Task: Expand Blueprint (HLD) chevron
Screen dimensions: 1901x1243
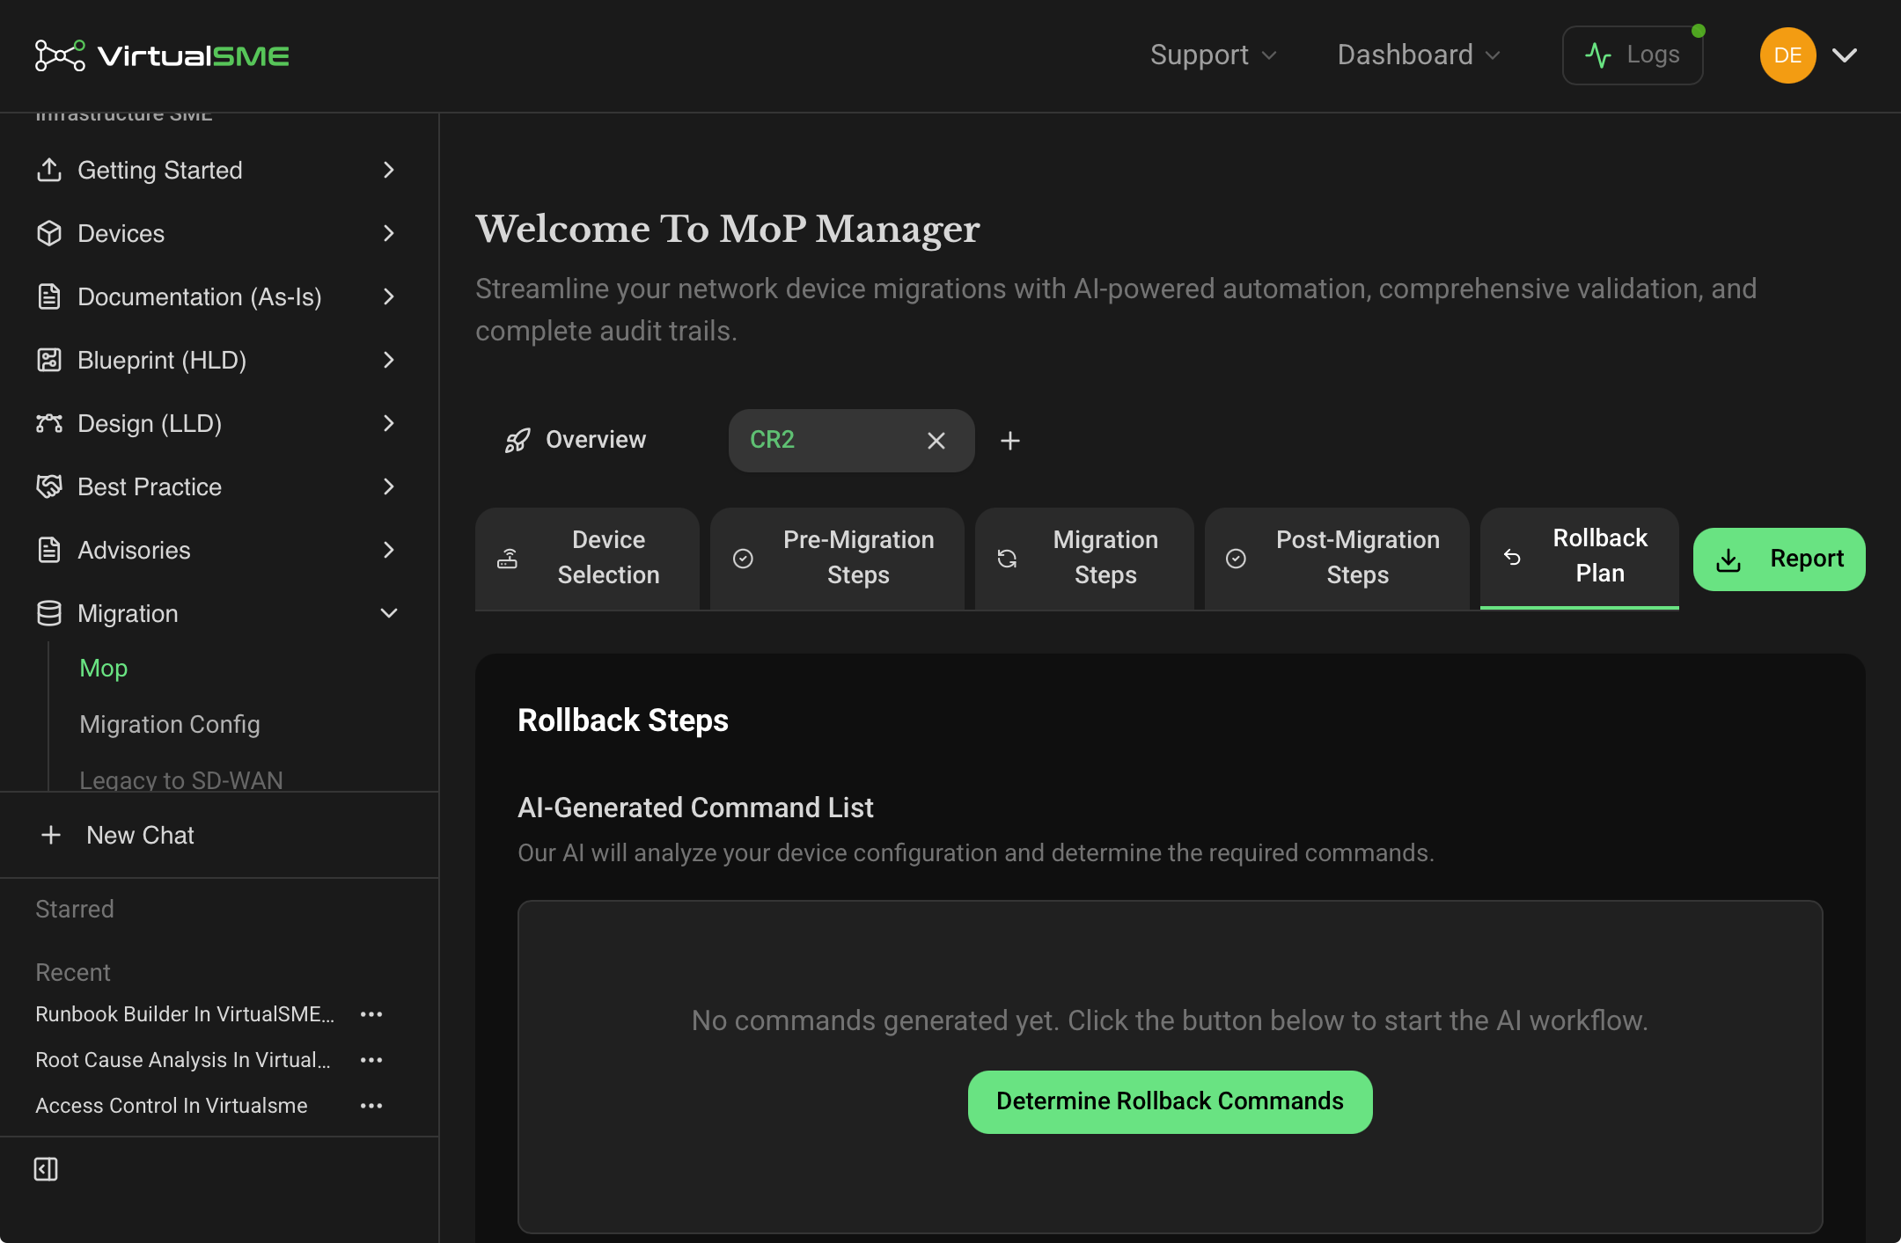Action: pyautogui.click(x=389, y=360)
